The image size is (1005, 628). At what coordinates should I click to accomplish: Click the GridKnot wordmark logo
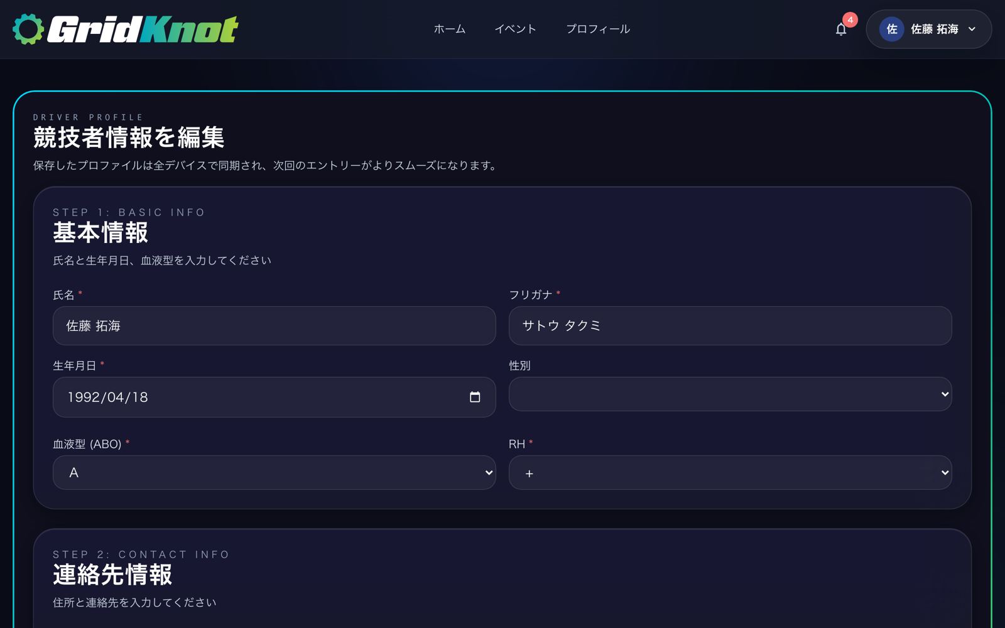pos(143,29)
